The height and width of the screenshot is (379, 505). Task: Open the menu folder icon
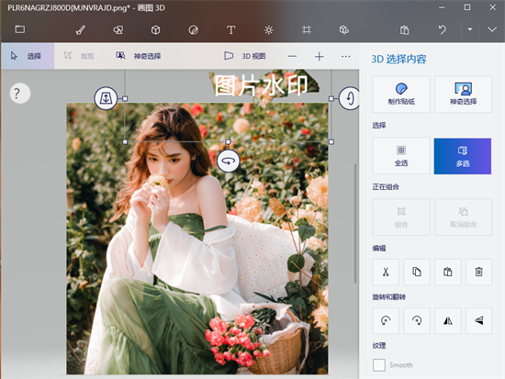pyautogui.click(x=20, y=29)
